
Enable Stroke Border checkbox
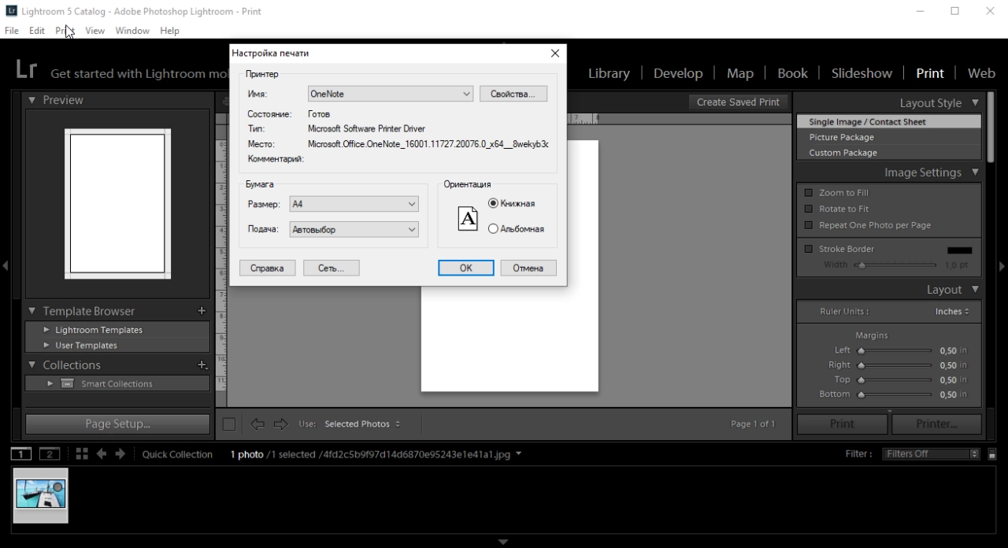click(x=808, y=249)
